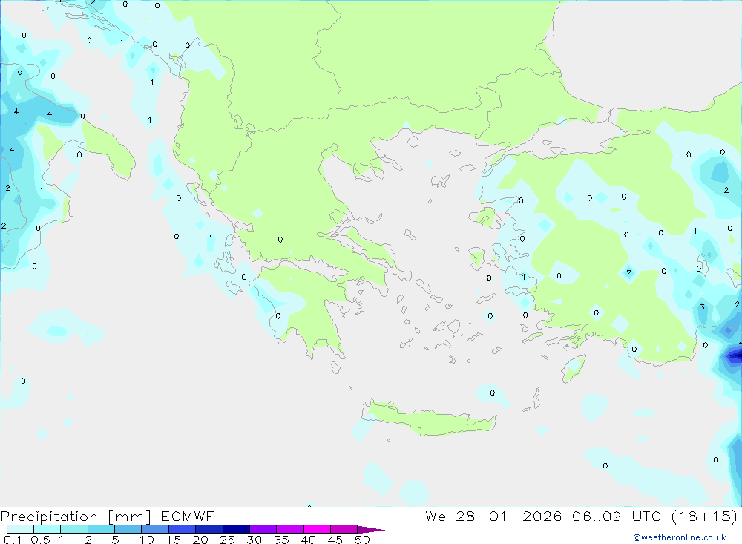Viewport: 742px width, 544px height.
Task: Click the '06..09 UTC' time range
Action: [616, 516]
